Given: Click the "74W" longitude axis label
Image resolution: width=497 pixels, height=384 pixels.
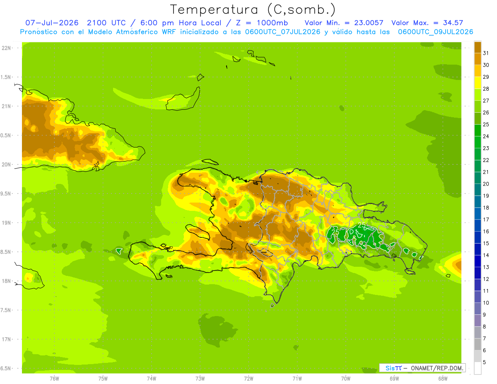Looking at the screenshot, I should pos(152,379).
